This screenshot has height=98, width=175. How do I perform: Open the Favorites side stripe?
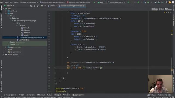click(x=1, y=75)
